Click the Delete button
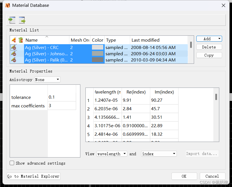The height and width of the screenshot is (187, 232). (x=209, y=47)
